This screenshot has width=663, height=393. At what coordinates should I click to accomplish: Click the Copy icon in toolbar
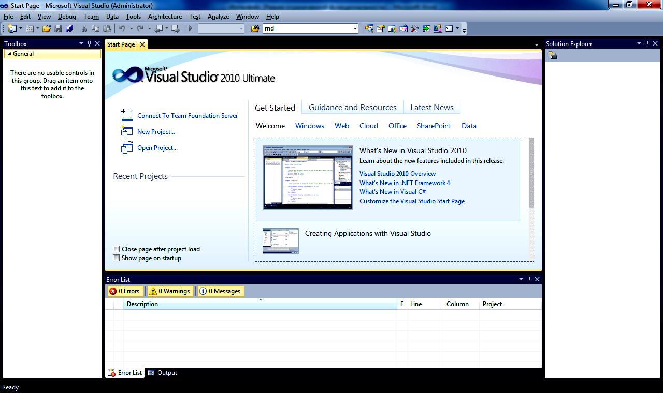[x=95, y=28]
